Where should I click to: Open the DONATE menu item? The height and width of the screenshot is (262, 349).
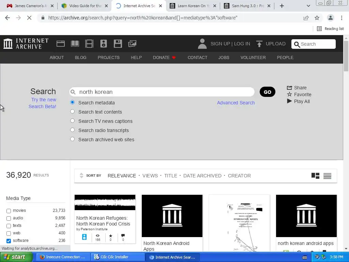(164, 57)
